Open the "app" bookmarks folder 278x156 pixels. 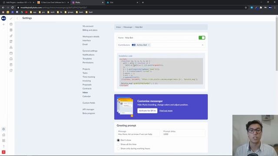pyautogui.click(x=33, y=12)
